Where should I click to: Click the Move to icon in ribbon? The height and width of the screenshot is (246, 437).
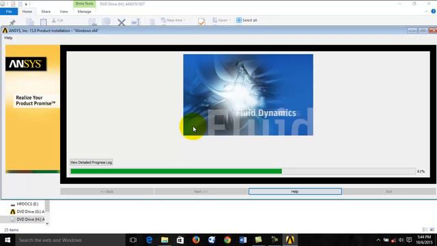pyautogui.click(x=92, y=22)
